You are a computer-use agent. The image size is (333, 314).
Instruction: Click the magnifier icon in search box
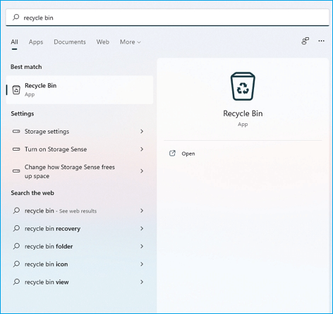(16, 18)
